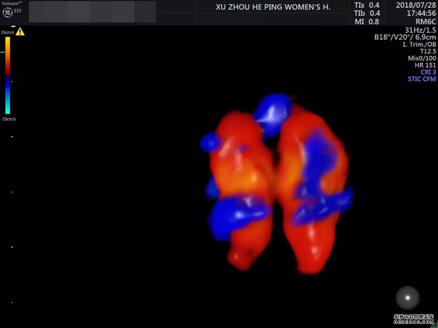
Task: Click the HR 151 heart rate readout
Action: click(425, 65)
